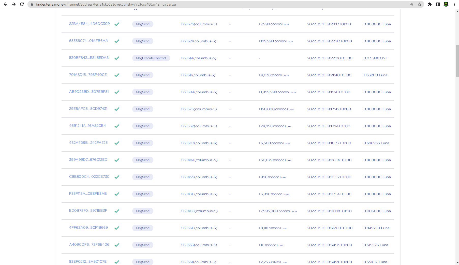
Task: Go back to previous page
Action: point(6,4)
